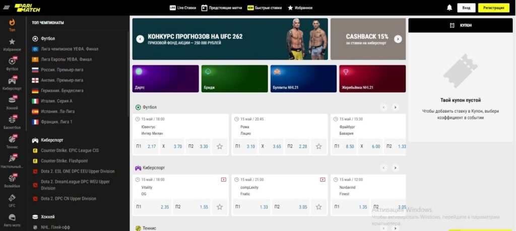Open live stream icon for Vitality match
Screen dimensions: 516x231
(223, 180)
